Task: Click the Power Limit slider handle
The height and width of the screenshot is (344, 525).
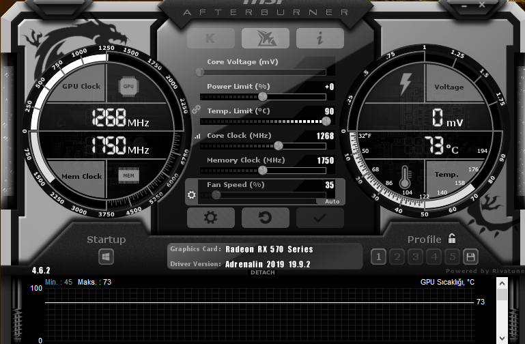Action: pos(263,97)
